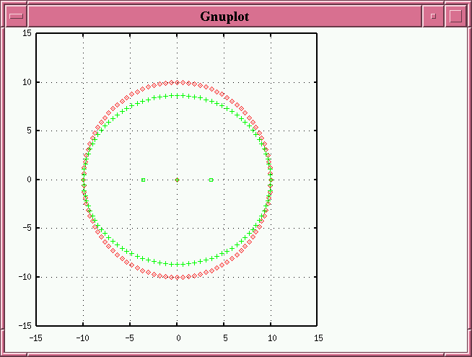
Task: Maximize the Gnuplot window
Action: point(455,16)
